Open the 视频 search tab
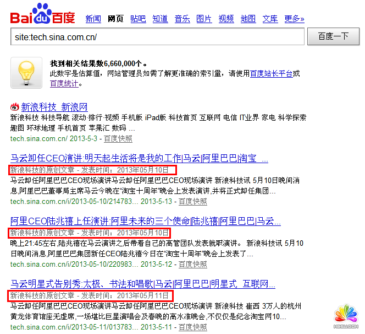Viewport: 365px width, 334px height. click(x=226, y=19)
